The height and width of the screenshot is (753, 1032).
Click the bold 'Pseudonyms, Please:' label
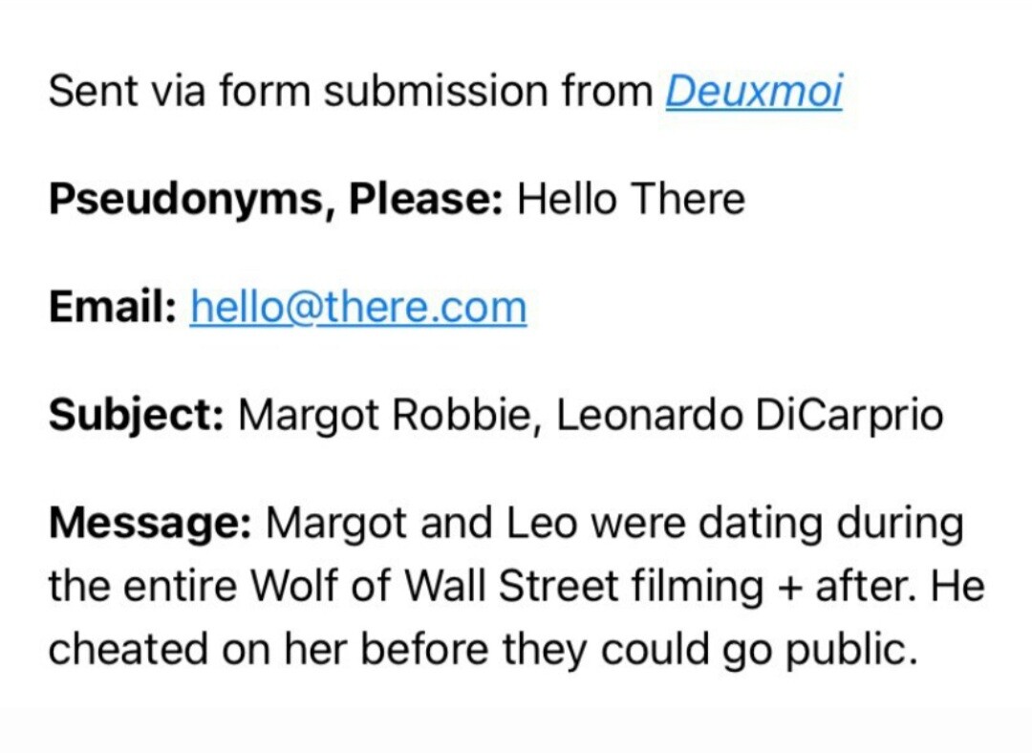click(x=276, y=201)
